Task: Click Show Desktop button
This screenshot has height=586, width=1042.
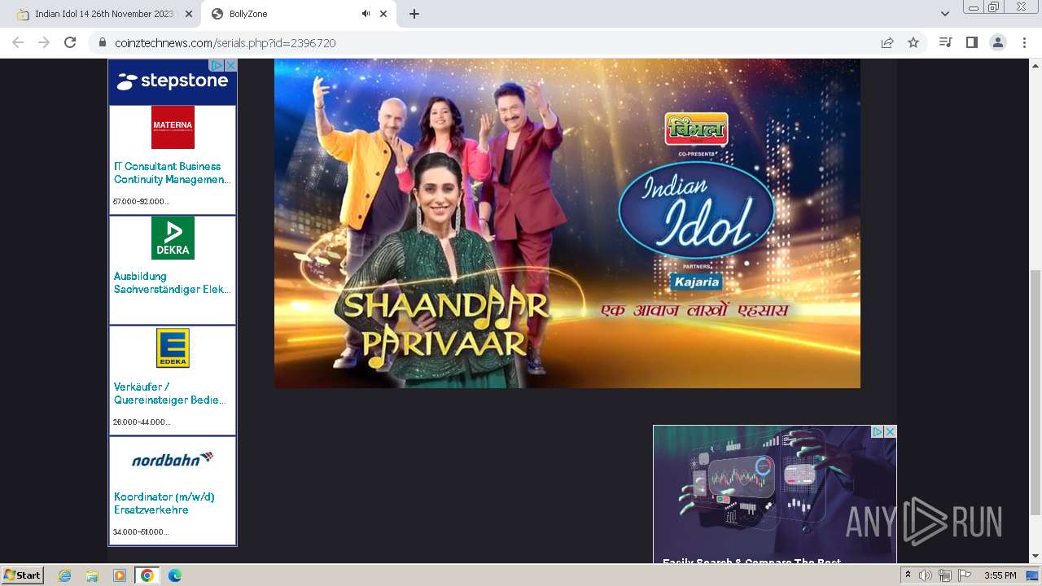Action: tap(1033, 575)
